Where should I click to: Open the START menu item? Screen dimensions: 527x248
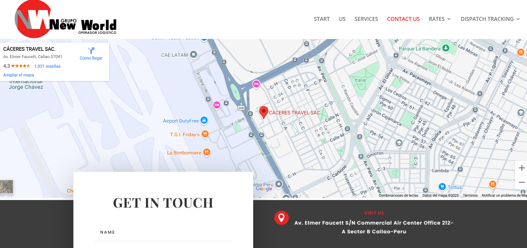point(322,19)
